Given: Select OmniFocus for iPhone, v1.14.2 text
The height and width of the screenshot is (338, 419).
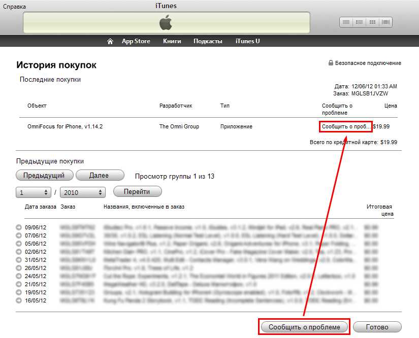Looking at the screenshot, I should (65, 126).
